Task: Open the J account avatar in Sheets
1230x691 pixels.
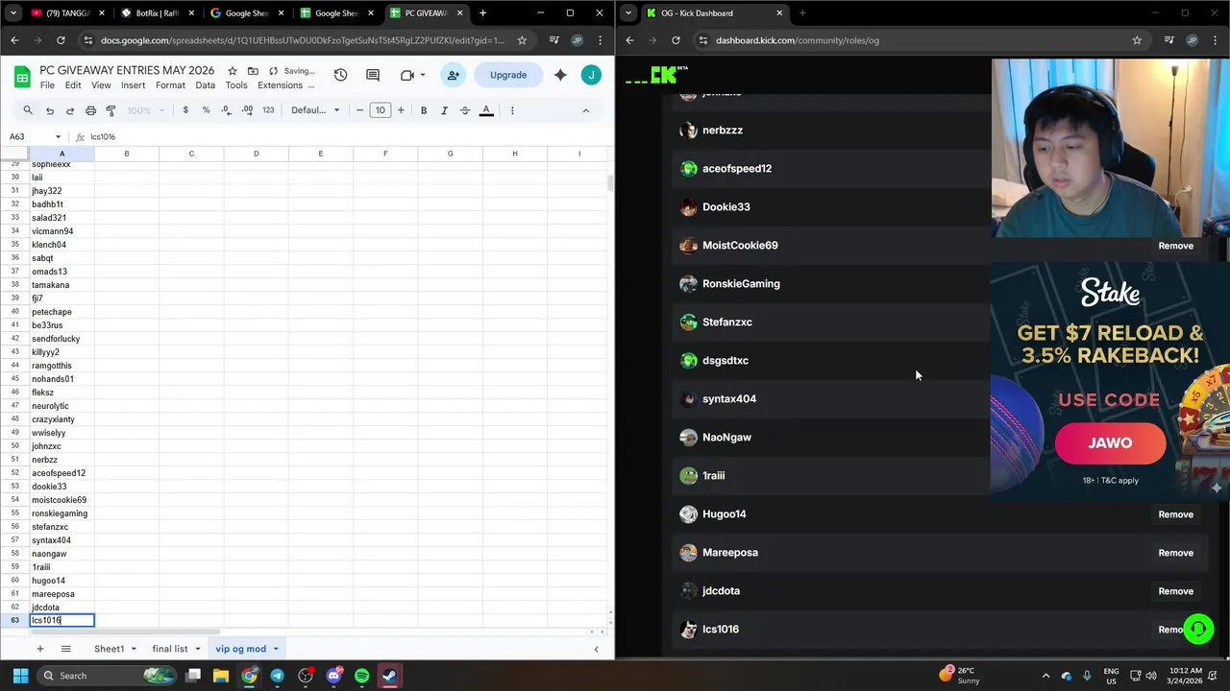Action: pos(592,75)
